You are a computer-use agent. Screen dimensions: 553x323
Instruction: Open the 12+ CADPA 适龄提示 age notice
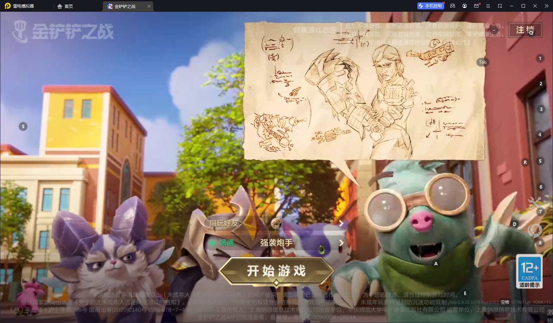(x=530, y=271)
